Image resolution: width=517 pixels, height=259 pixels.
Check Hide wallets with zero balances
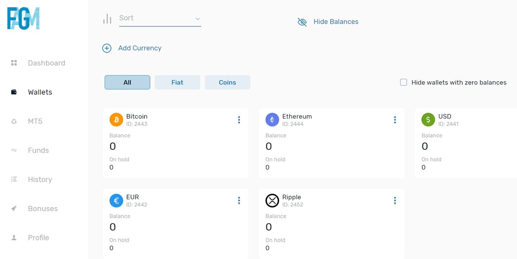click(404, 82)
